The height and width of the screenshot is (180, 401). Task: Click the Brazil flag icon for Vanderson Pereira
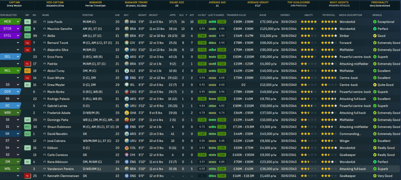(x=127, y=169)
